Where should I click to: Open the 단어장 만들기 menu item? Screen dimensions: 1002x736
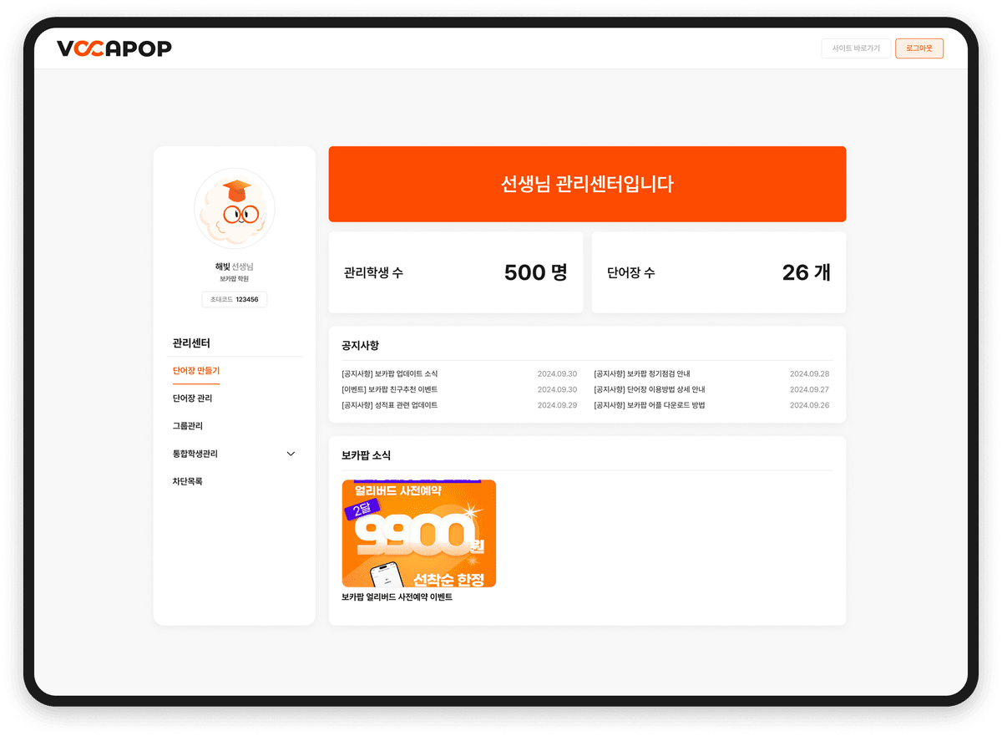pyautogui.click(x=196, y=371)
